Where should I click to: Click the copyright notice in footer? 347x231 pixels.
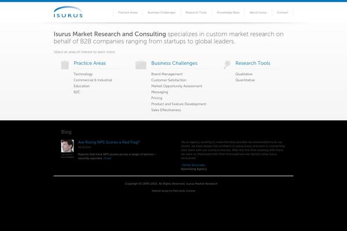point(171,184)
